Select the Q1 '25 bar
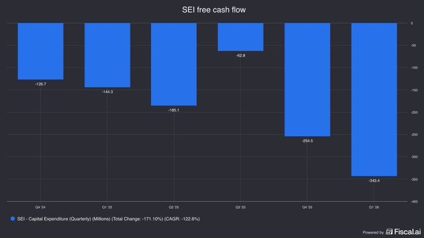This screenshot has height=238, width=424. (107, 55)
